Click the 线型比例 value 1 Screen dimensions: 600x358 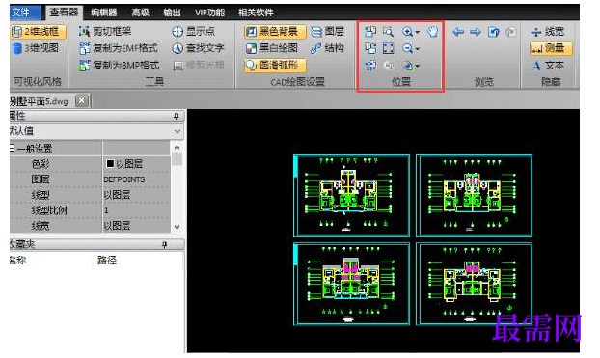click(106, 210)
